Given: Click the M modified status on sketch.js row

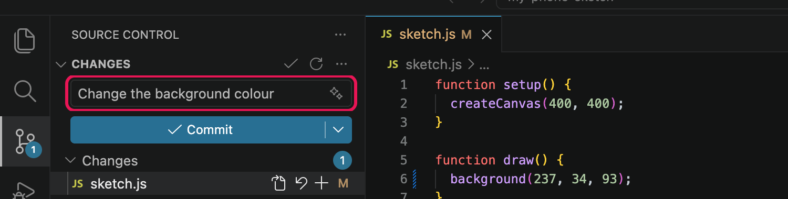Looking at the screenshot, I should click(x=344, y=183).
